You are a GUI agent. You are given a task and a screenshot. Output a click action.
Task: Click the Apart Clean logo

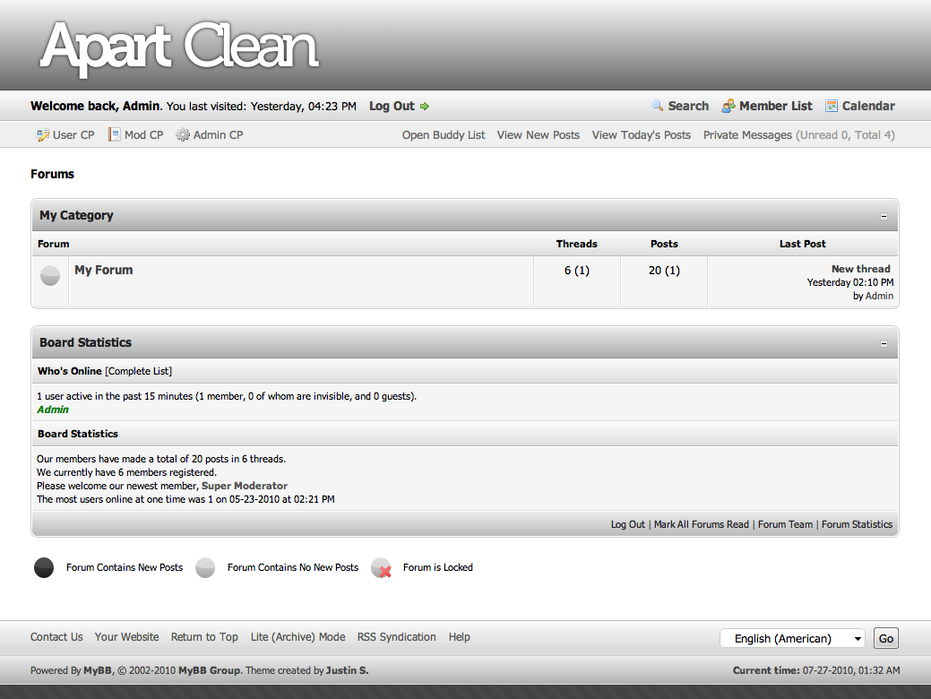179,47
